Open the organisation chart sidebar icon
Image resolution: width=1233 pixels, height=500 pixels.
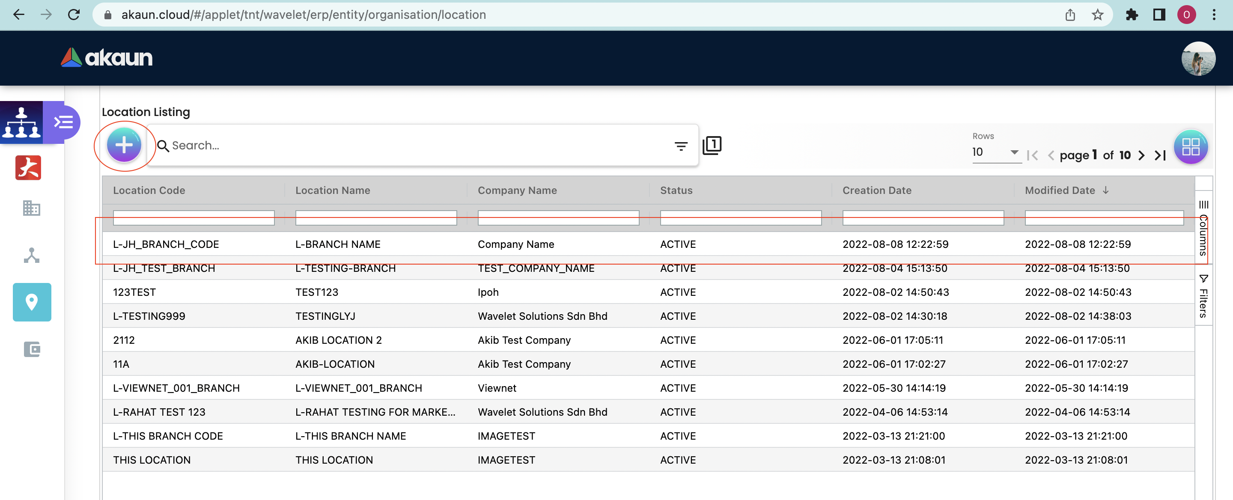coord(21,122)
